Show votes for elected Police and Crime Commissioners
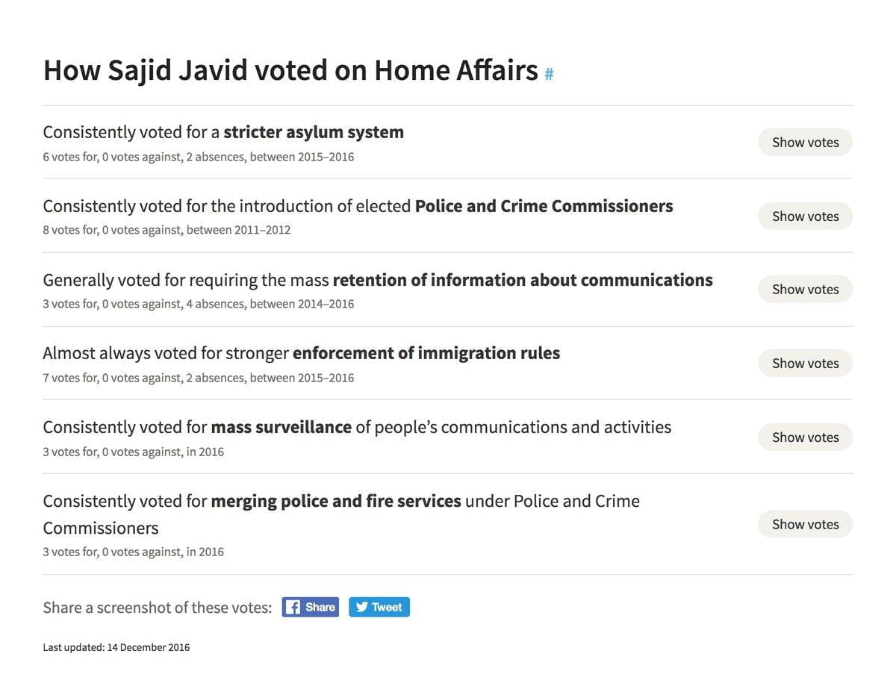 [x=805, y=215]
